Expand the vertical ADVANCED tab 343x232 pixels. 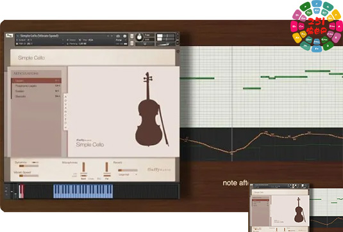[x=65, y=112]
